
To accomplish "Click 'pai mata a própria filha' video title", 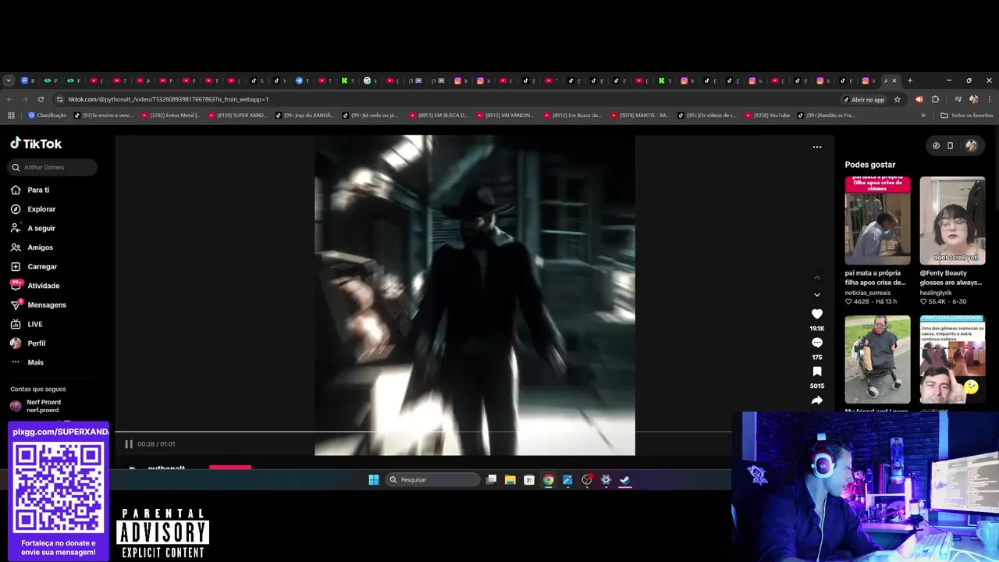I will (x=876, y=278).
